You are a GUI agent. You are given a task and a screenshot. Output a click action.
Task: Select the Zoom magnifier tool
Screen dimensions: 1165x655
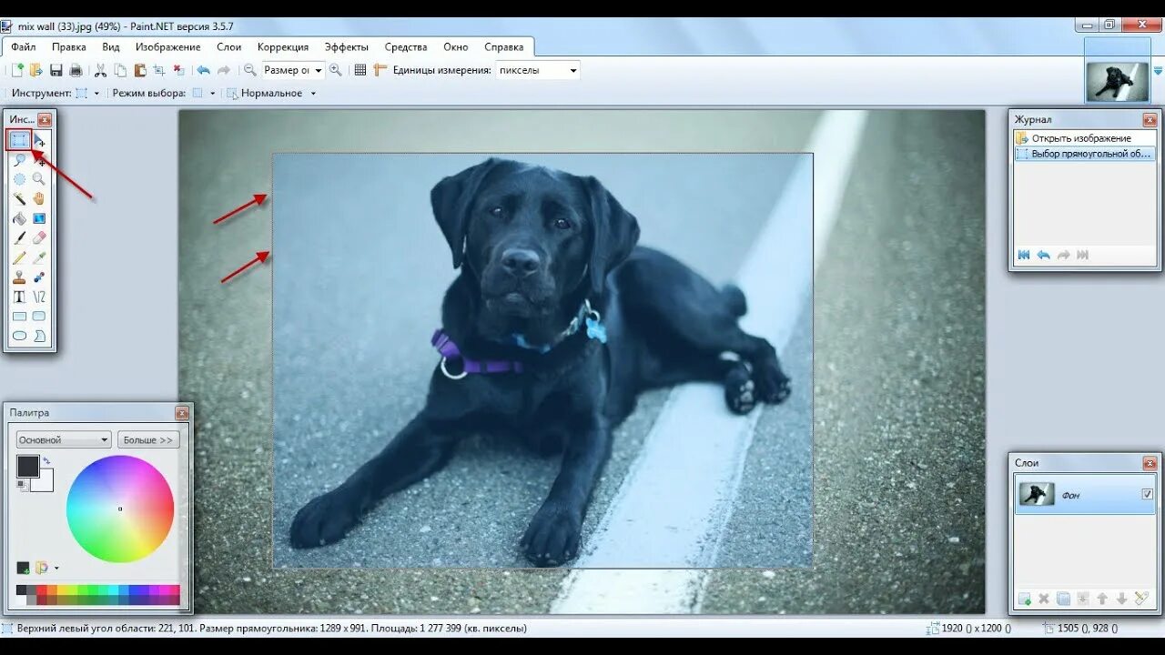pos(39,179)
